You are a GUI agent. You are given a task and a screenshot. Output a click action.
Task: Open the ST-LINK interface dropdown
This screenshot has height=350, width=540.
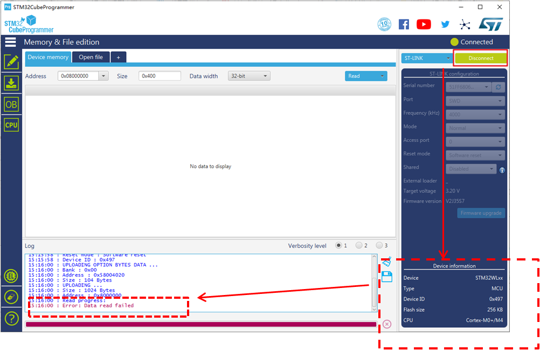point(427,58)
